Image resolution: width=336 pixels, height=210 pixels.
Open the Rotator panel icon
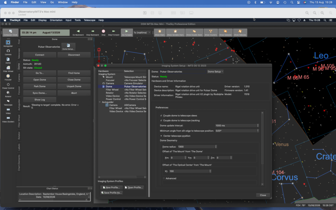tap(8, 94)
